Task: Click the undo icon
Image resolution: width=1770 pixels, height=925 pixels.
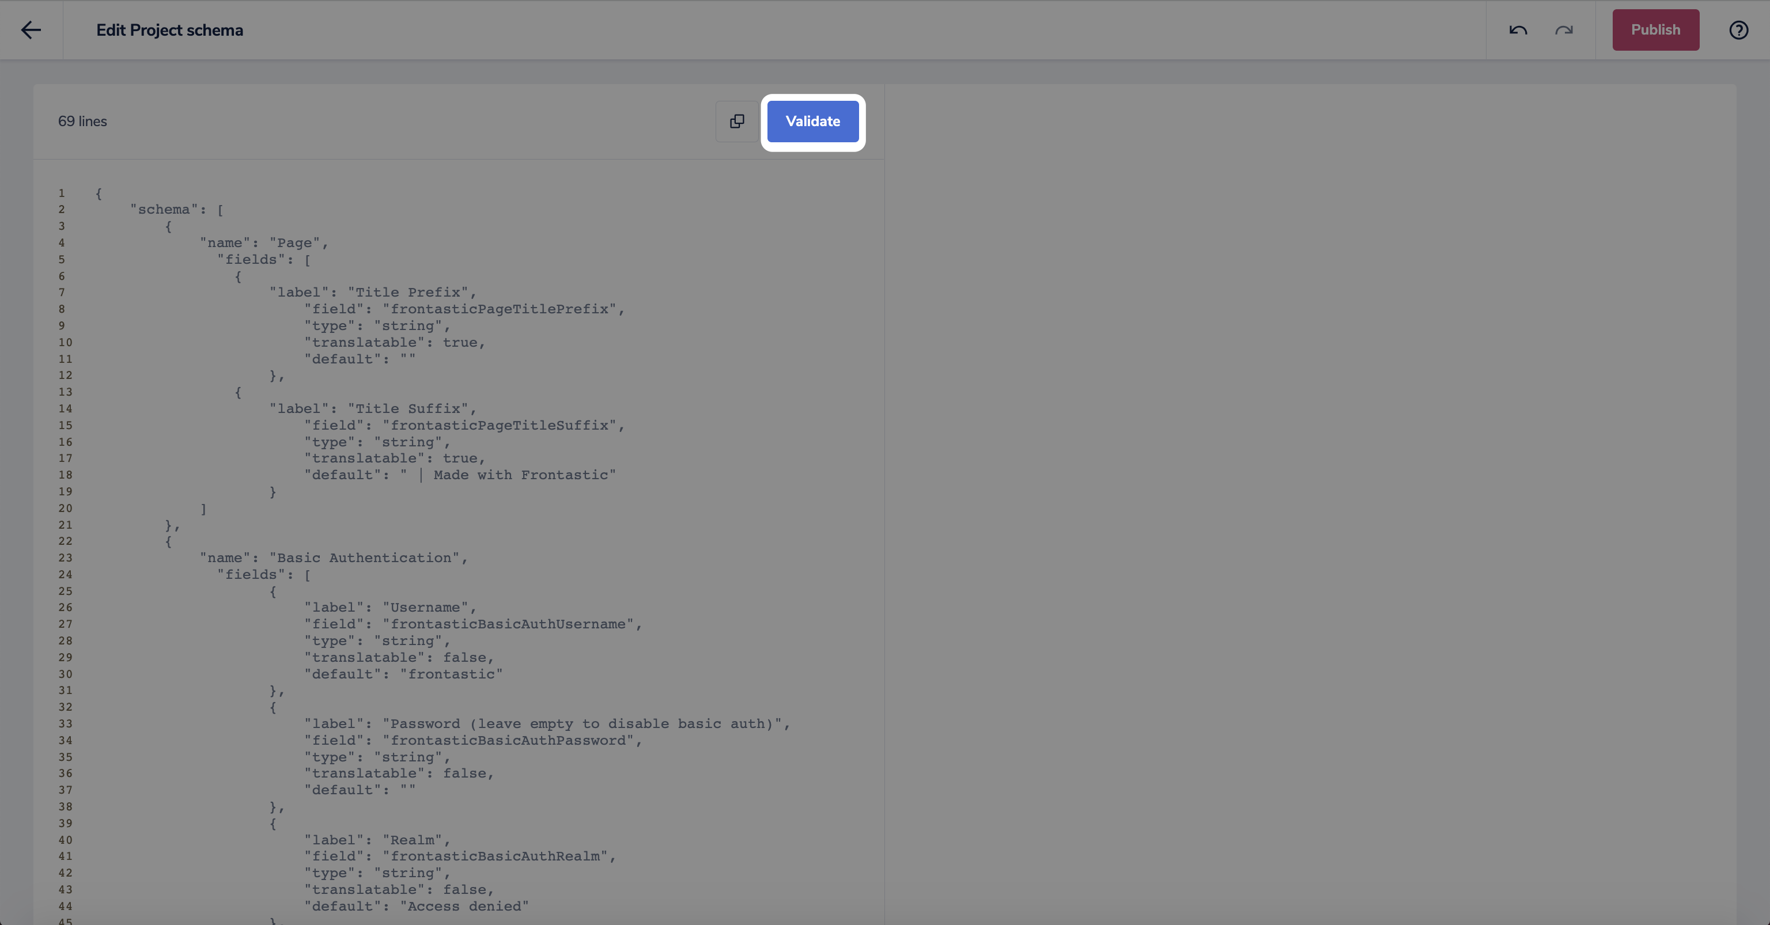Action: (1518, 30)
